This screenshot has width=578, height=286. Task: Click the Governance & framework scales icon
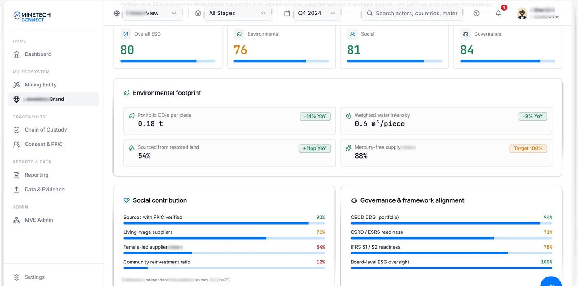354,200
